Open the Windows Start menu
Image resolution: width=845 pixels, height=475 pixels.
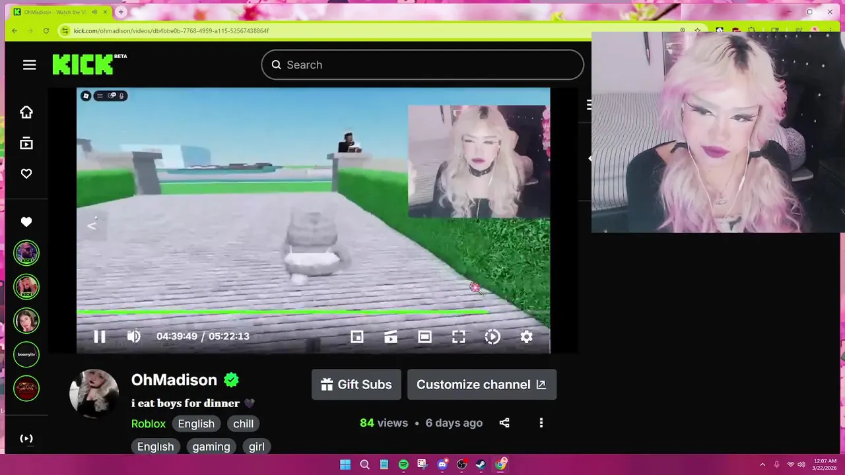(345, 464)
